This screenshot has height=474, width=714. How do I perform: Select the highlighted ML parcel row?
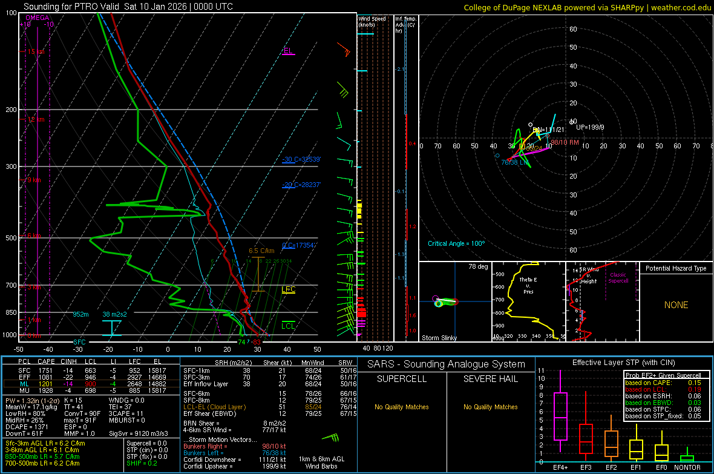coord(91,384)
